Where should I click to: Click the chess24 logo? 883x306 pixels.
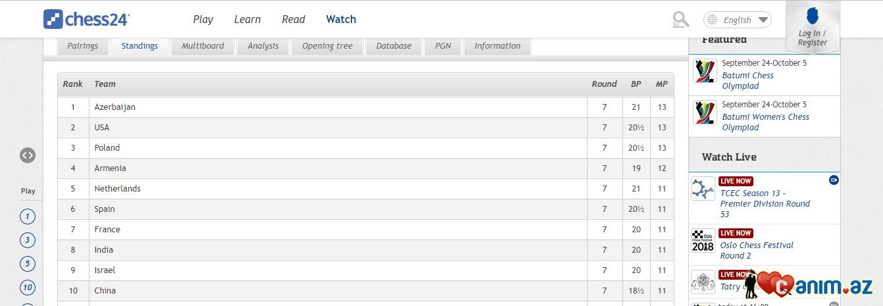click(86, 19)
